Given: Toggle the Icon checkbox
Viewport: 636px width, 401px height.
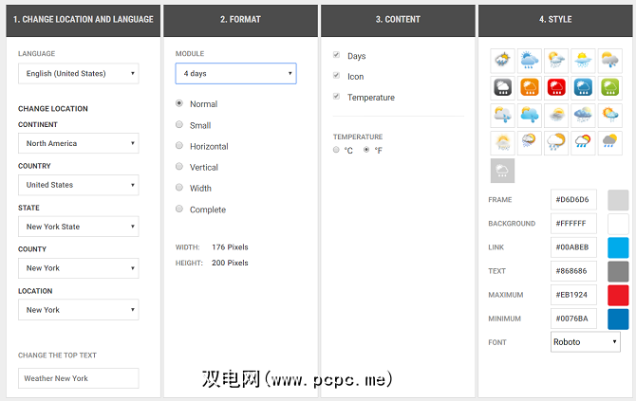Looking at the screenshot, I should tap(336, 75).
